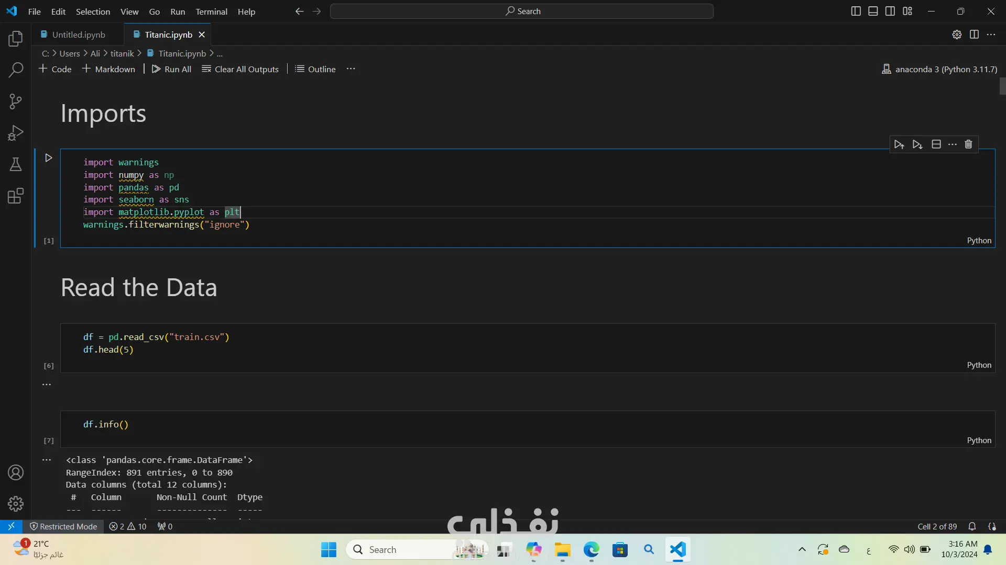1006x565 pixels.
Task: Click the top command center search field
Action: [522, 12]
